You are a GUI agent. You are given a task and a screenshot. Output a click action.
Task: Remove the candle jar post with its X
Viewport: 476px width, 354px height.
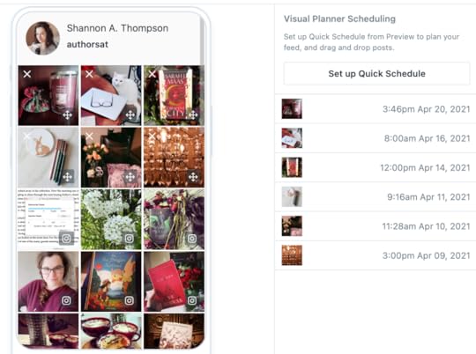tap(27, 74)
